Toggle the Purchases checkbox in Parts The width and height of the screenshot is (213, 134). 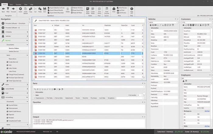point(90,98)
